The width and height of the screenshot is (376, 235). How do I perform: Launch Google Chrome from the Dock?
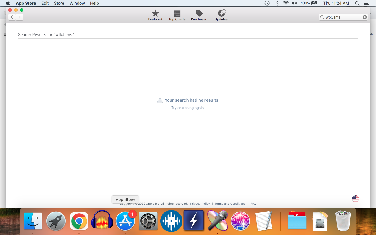(79, 221)
